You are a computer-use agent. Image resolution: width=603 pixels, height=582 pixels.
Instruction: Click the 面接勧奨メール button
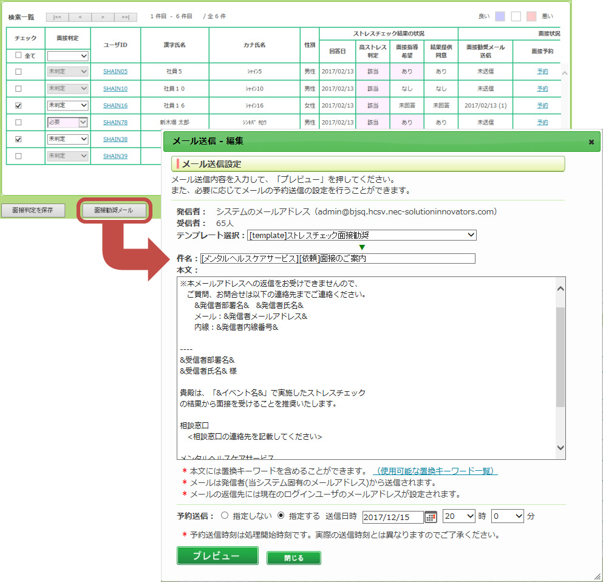click(x=114, y=210)
